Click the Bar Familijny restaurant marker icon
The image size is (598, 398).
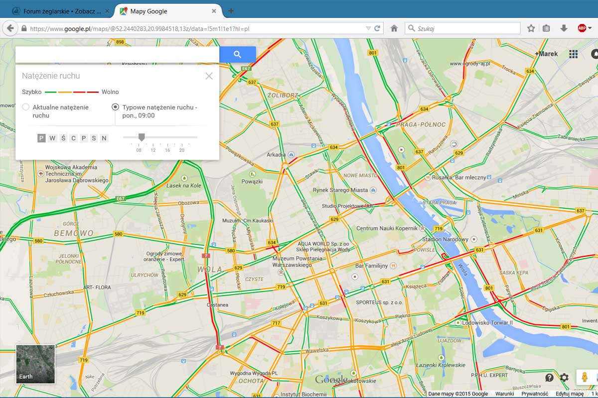[x=394, y=266]
